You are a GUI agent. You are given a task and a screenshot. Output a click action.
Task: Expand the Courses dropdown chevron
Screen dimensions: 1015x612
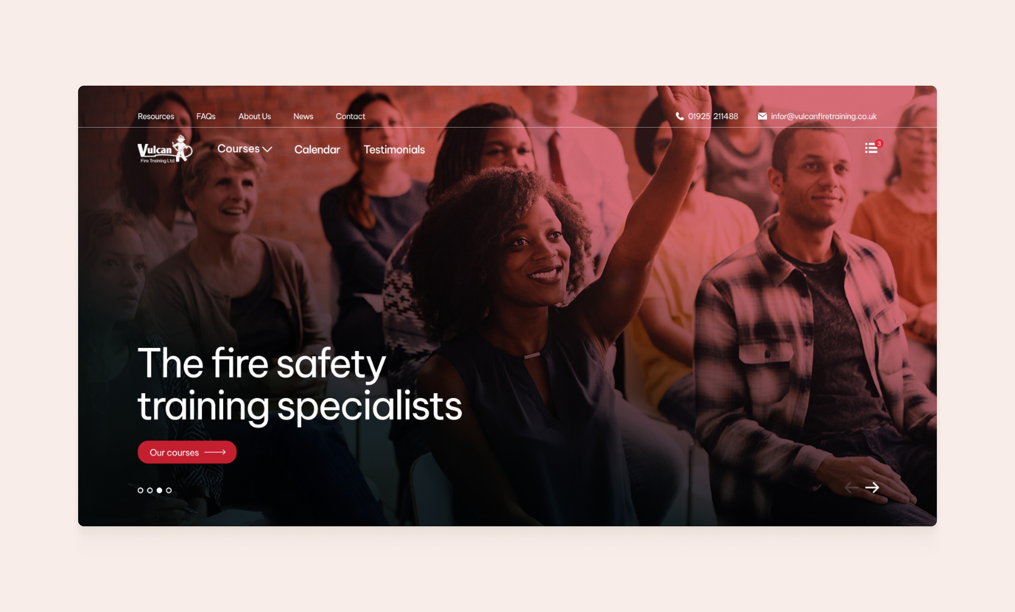(x=267, y=149)
